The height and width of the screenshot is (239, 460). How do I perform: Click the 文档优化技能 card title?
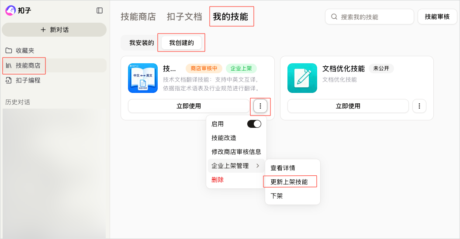343,68
